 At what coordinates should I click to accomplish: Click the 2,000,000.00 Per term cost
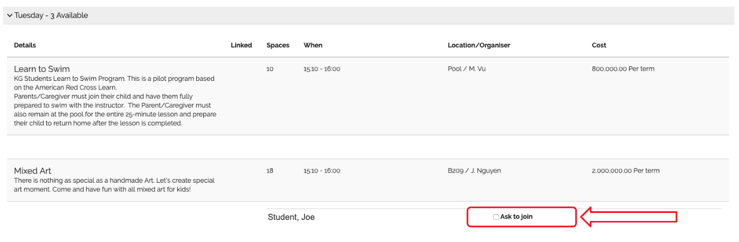(x=625, y=171)
